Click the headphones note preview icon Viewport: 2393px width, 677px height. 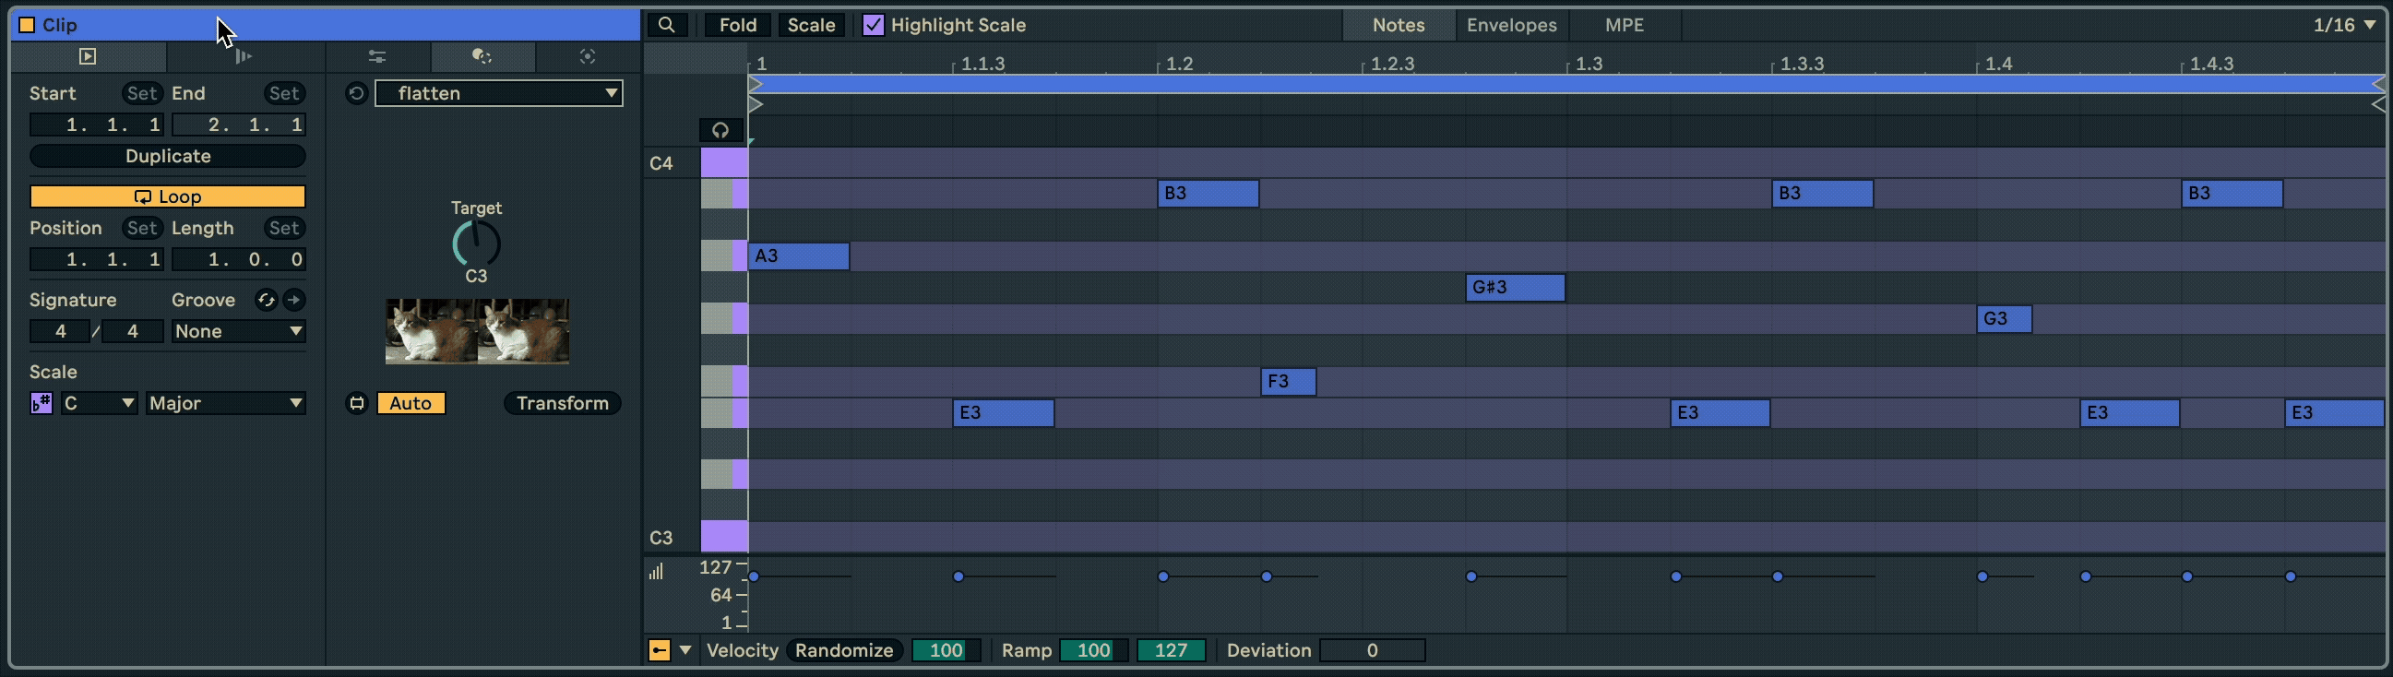point(720,130)
